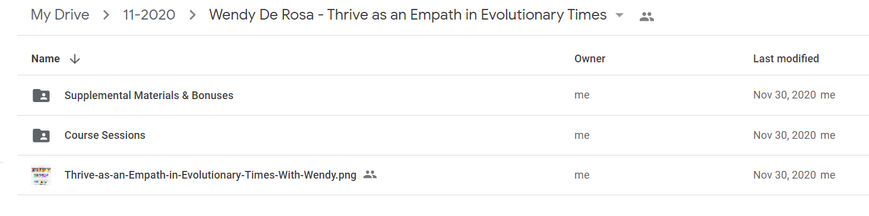Click the shared people icon in the breadcrumb
This screenshot has height=216, width=869.
646,17
